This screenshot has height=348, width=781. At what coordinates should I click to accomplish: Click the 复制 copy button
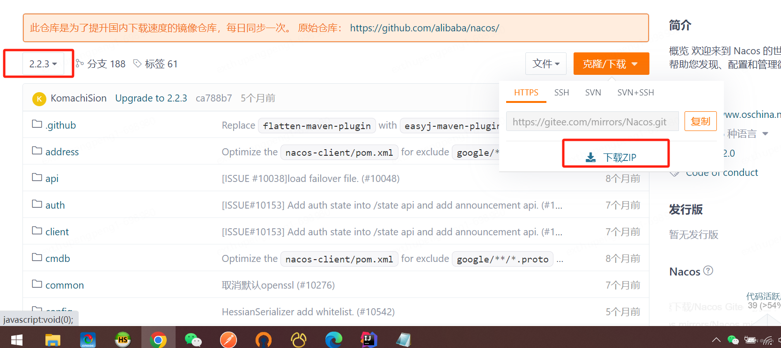[700, 122]
